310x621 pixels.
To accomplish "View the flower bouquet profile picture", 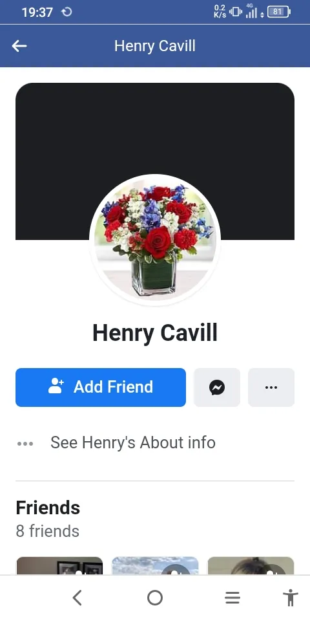I will pyautogui.click(x=155, y=240).
